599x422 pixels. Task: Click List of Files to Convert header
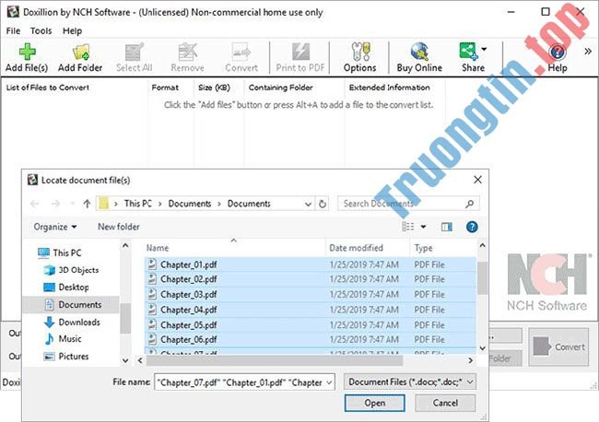pos(48,88)
